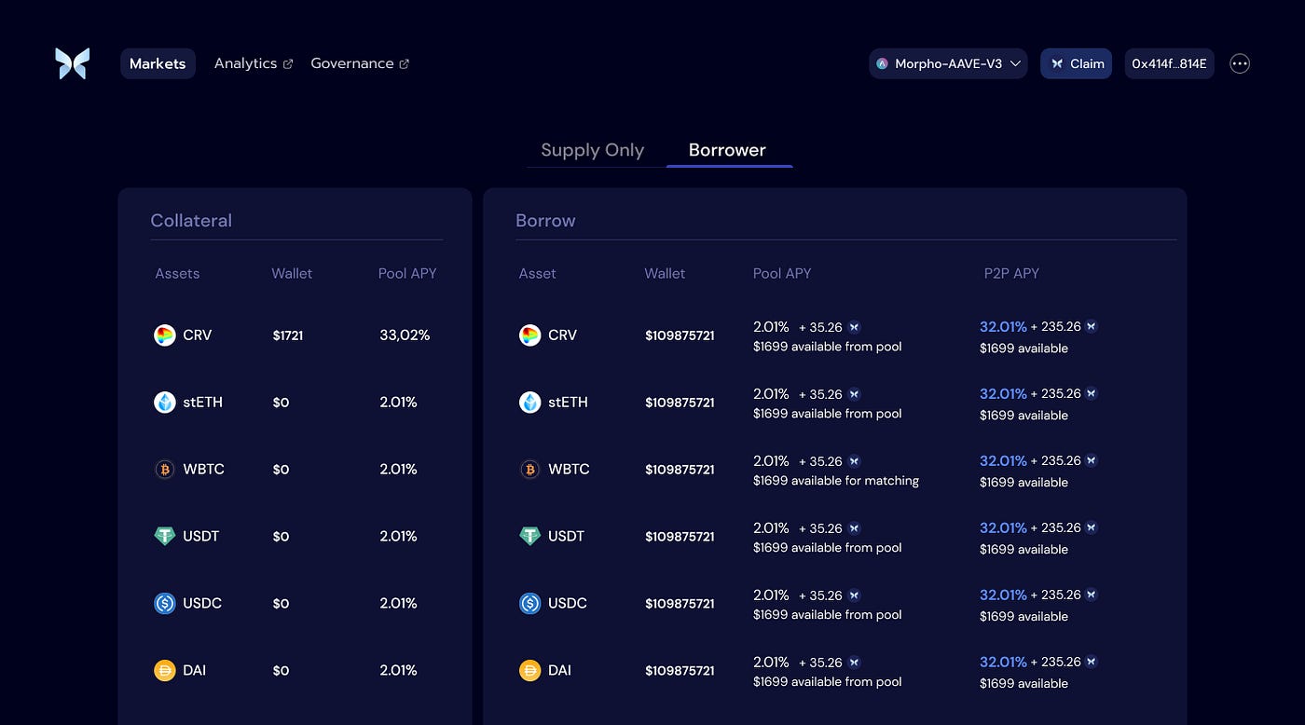The image size is (1305, 725).
Task: Click the USDT icon in Borrow
Action: [530, 536]
